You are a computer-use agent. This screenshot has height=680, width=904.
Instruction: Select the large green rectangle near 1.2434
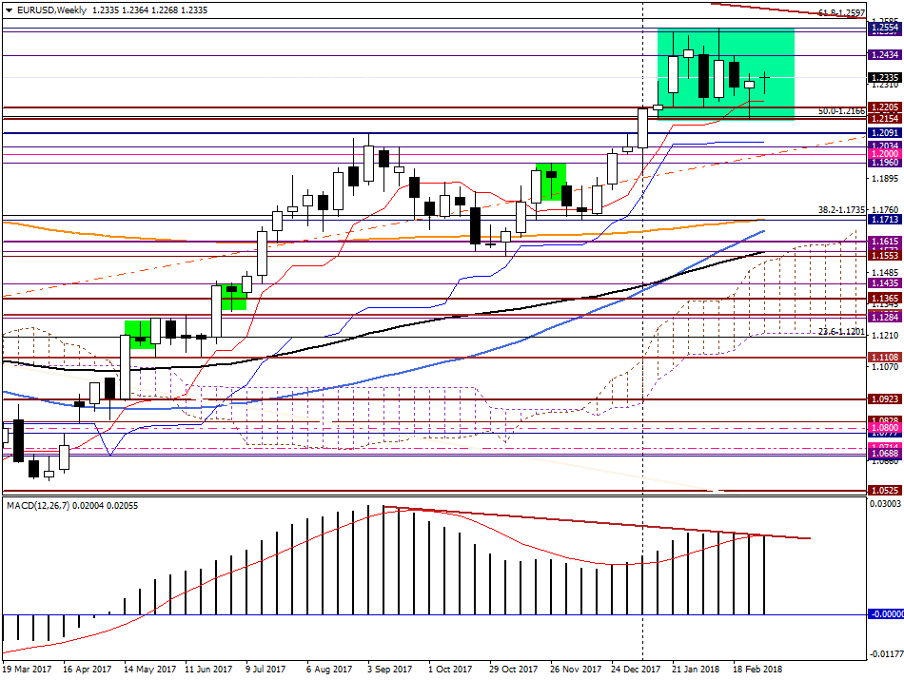726,74
